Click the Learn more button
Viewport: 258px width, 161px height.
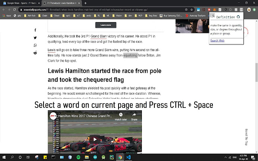tap(106, 25)
